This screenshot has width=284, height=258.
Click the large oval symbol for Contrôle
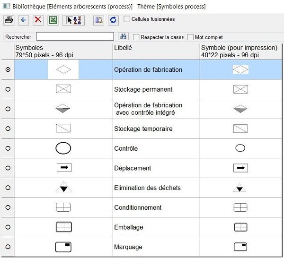click(x=63, y=148)
